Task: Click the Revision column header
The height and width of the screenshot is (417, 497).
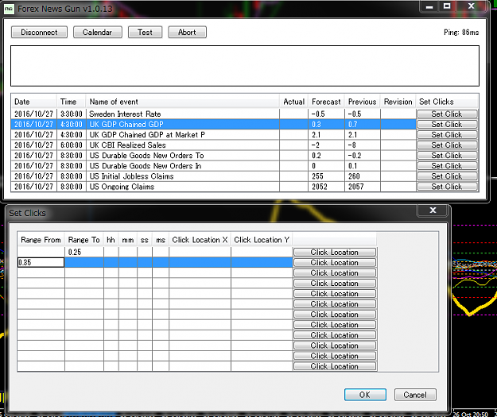Action: click(x=398, y=102)
